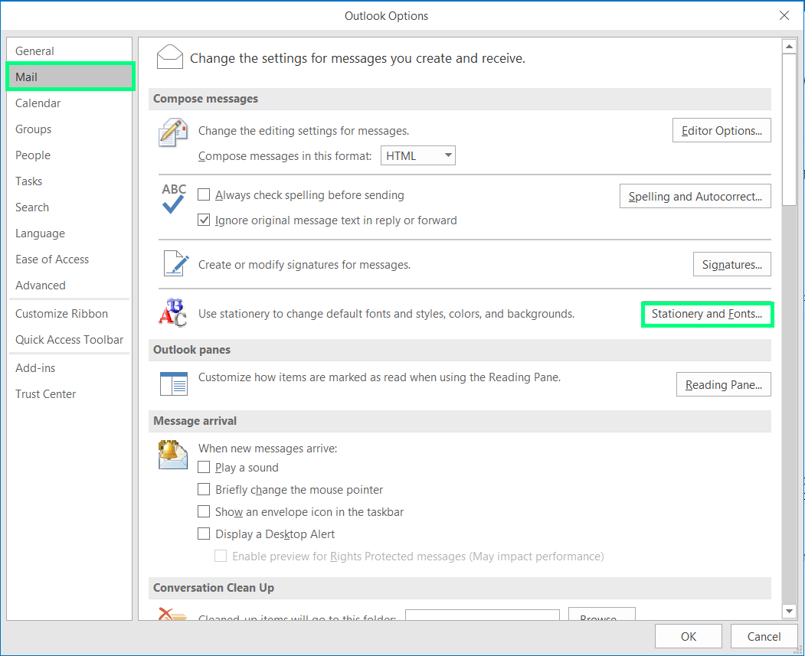This screenshot has width=805, height=656.
Task: Show the Search options
Action: pos(69,207)
